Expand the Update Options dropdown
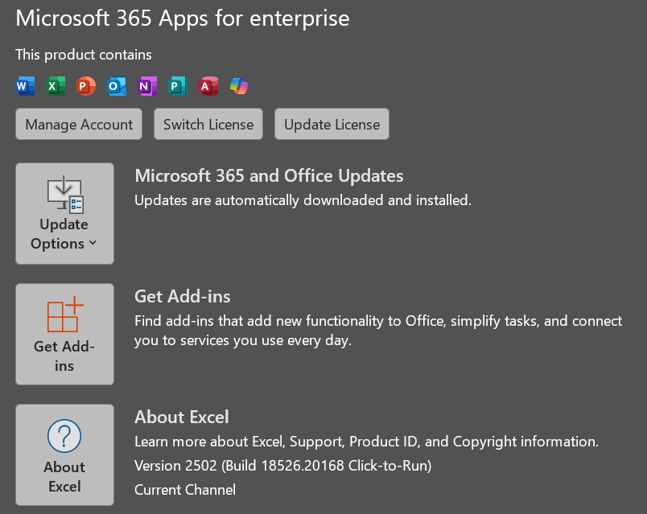The height and width of the screenshot is (514, 647). tap(64, 213)
